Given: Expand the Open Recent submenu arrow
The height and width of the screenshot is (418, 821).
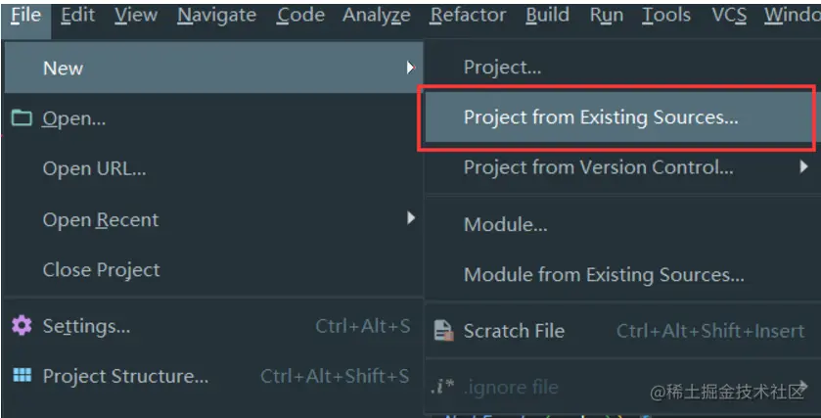Looking at the screenshot, I should pyautogui.click(x=411, y=218).
